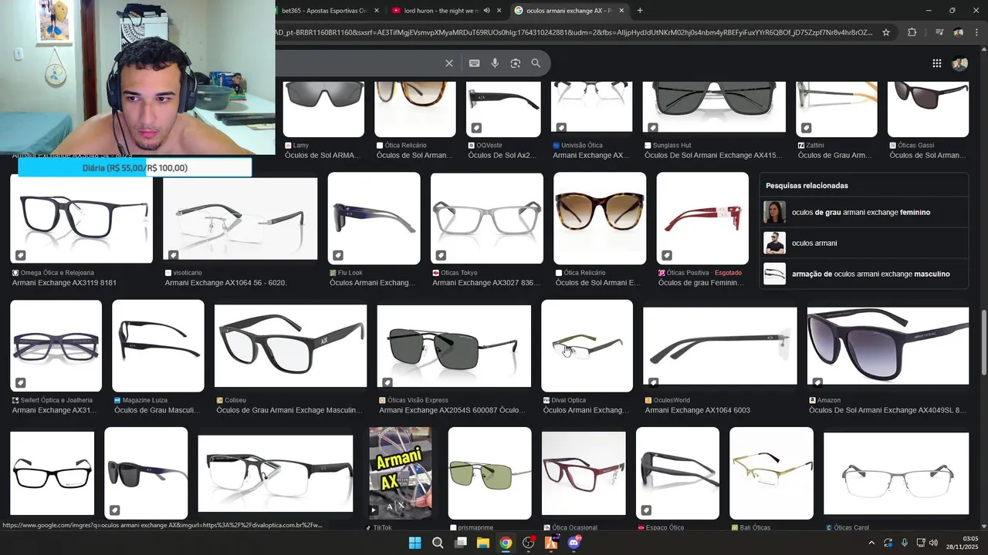Open related search oculos armani
Viewport: 988px width, 555px height.
pos(863,243)
